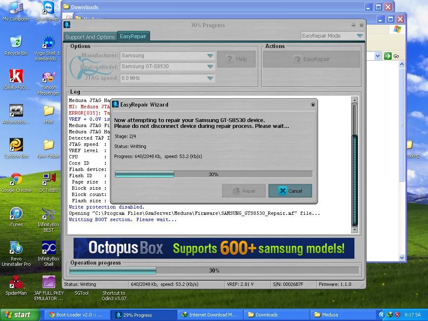
Task: Select Shortcut to Odin3 v3.07 icon
Action: pos(114,296)
